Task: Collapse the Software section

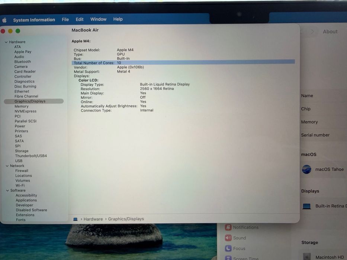Action: tap(7, 190)
